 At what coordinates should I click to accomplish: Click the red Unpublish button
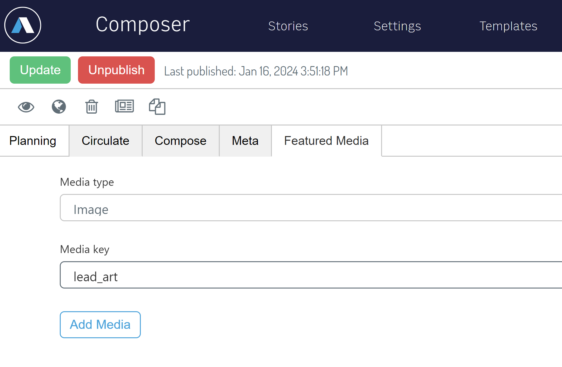click(116, 70)
